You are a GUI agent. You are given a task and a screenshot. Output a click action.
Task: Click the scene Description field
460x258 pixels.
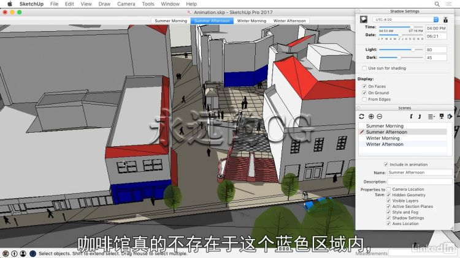click(420, 182)
